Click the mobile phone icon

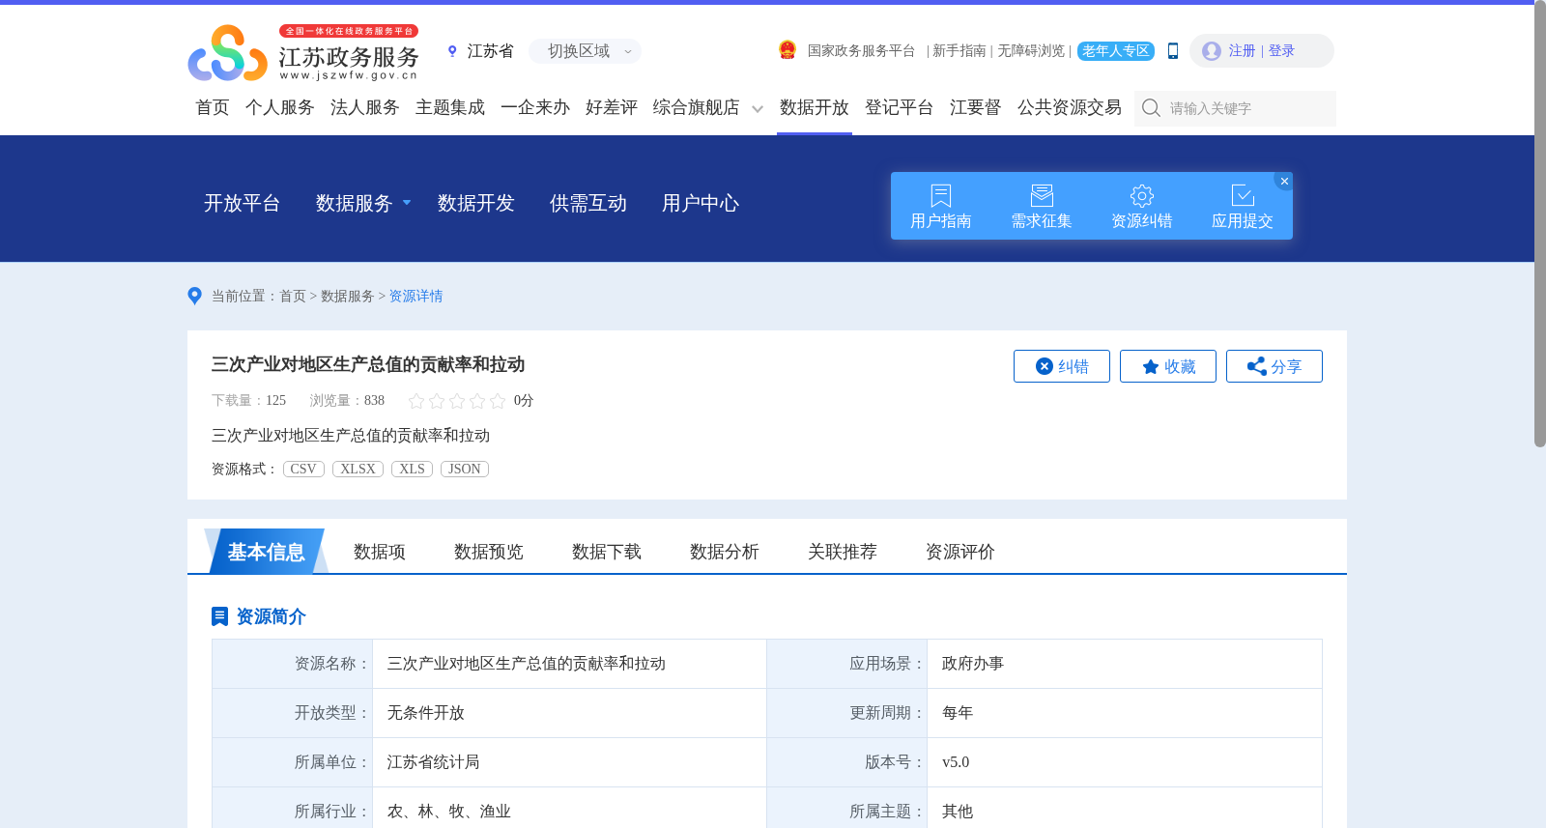(1173, 51)
